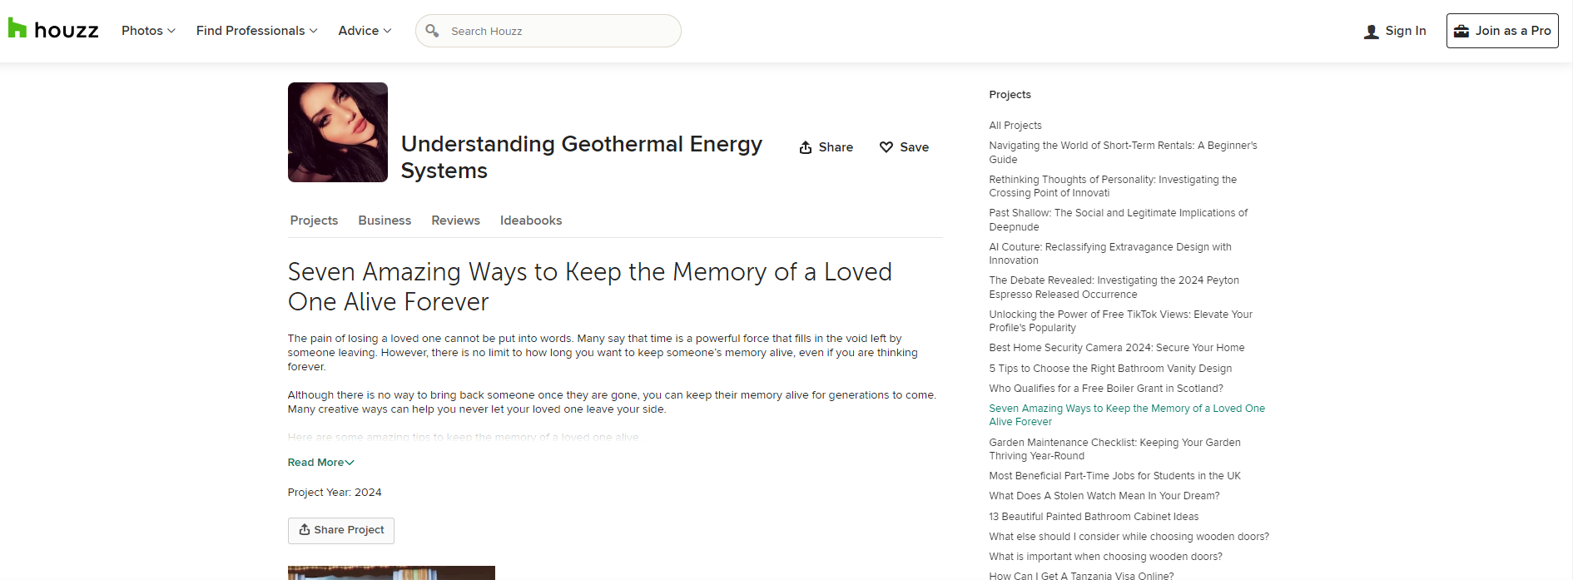Screen dimensions: 1573x580
Task: Open the Reviews tab
Action: 455,221
